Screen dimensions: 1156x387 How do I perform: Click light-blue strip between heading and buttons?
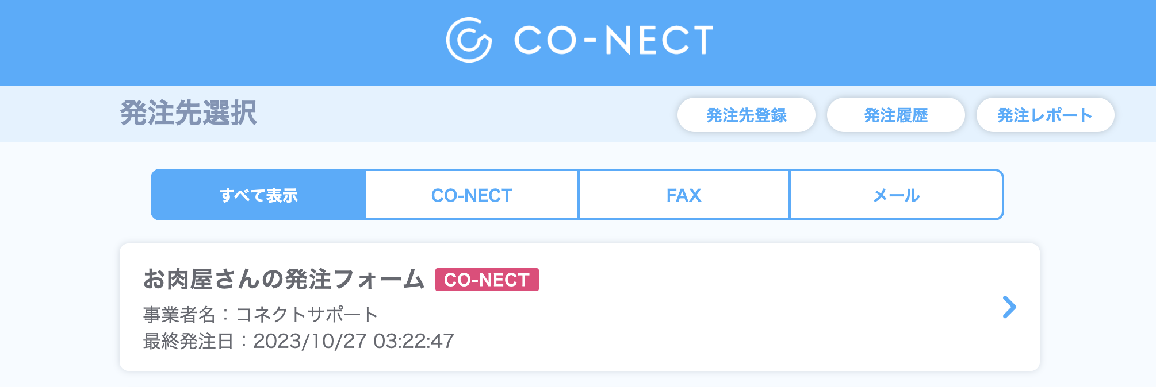tap(466, 114)
